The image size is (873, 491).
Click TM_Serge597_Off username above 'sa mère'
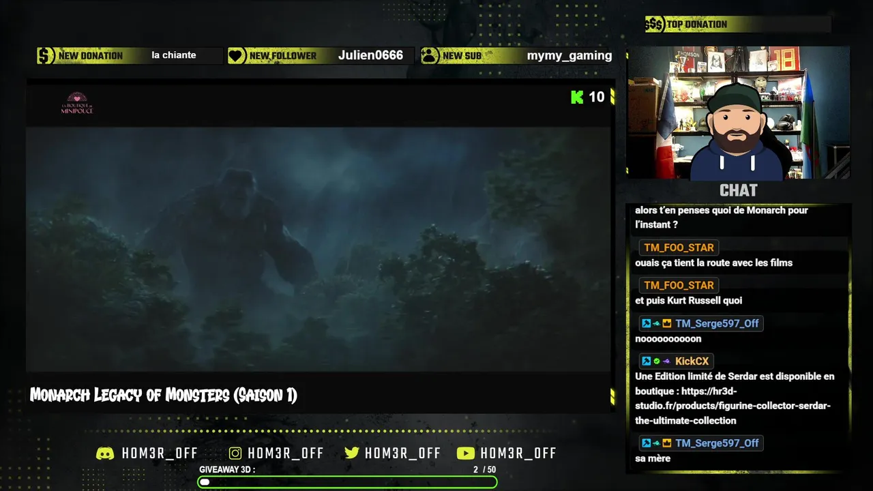(x=717, y=443)
